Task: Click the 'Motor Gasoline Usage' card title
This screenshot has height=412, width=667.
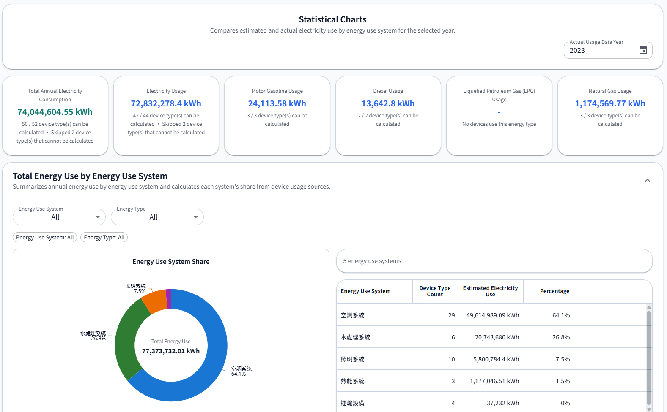Action: (277, 91)
